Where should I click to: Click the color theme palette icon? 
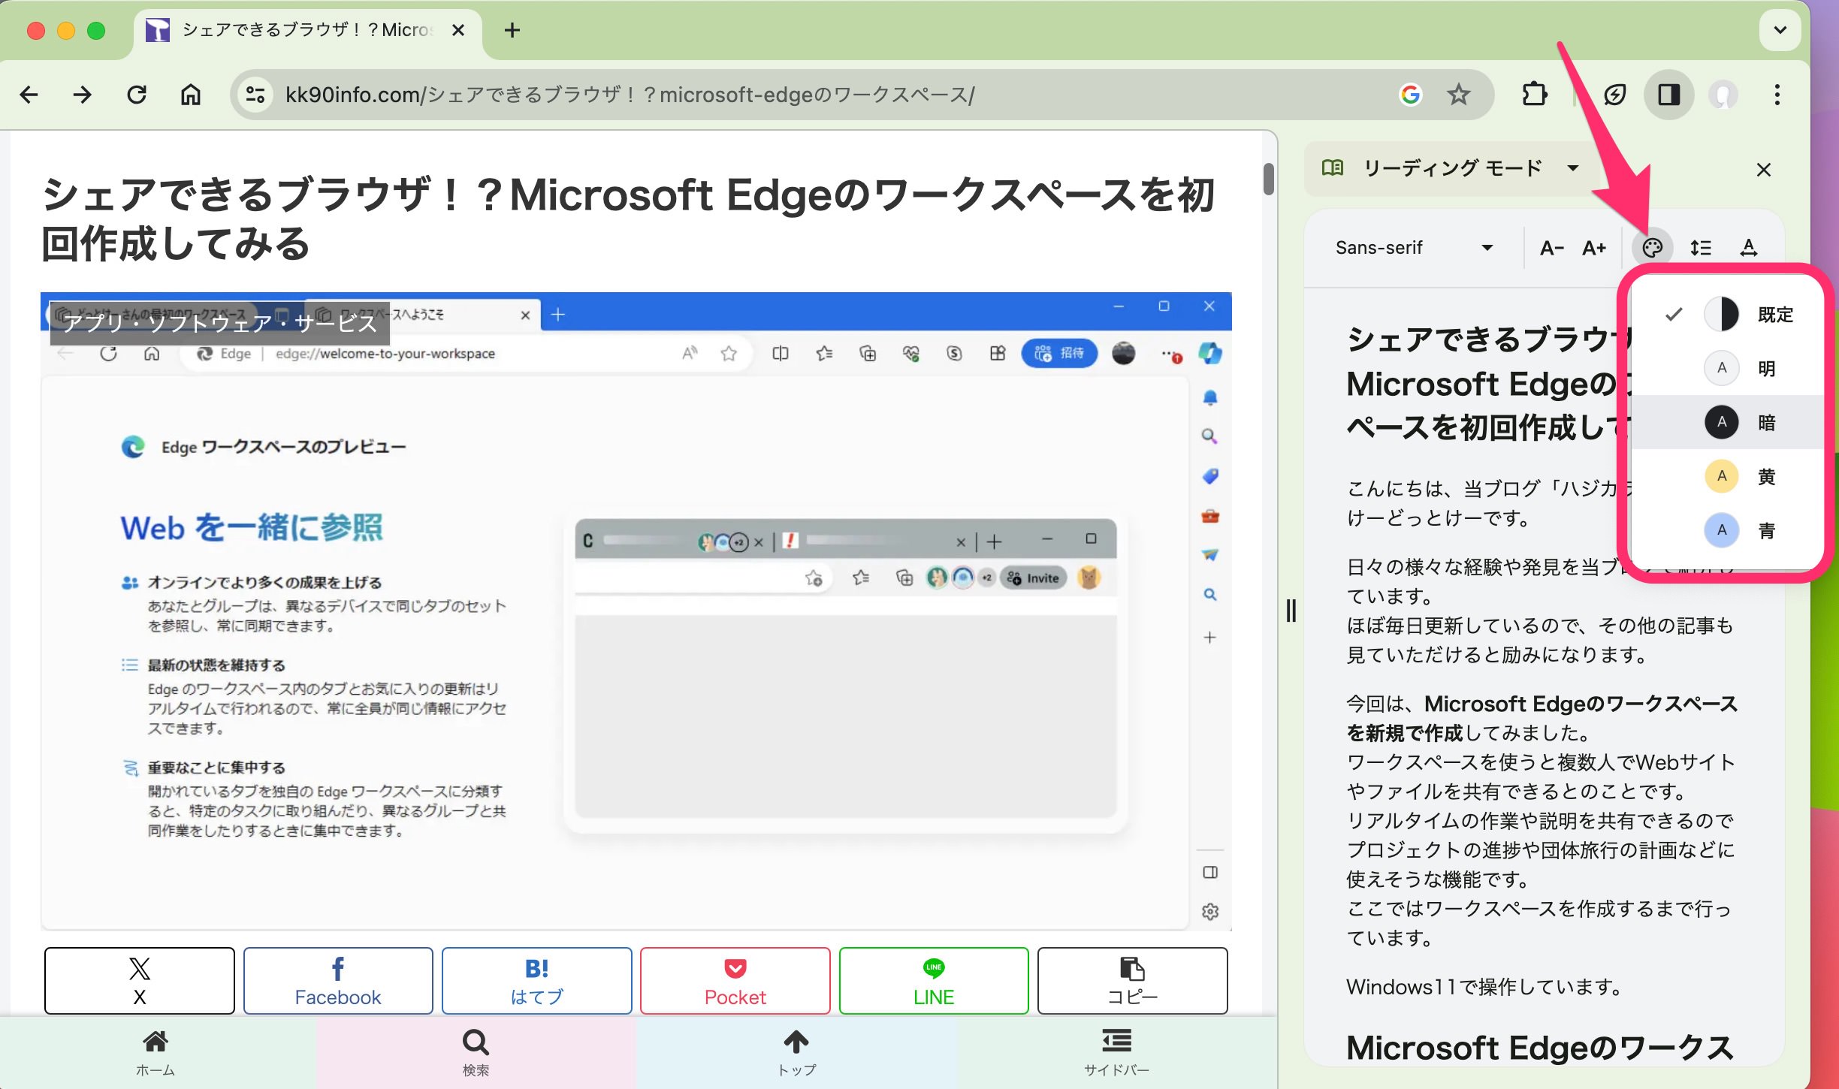[x=1652, y=248]
